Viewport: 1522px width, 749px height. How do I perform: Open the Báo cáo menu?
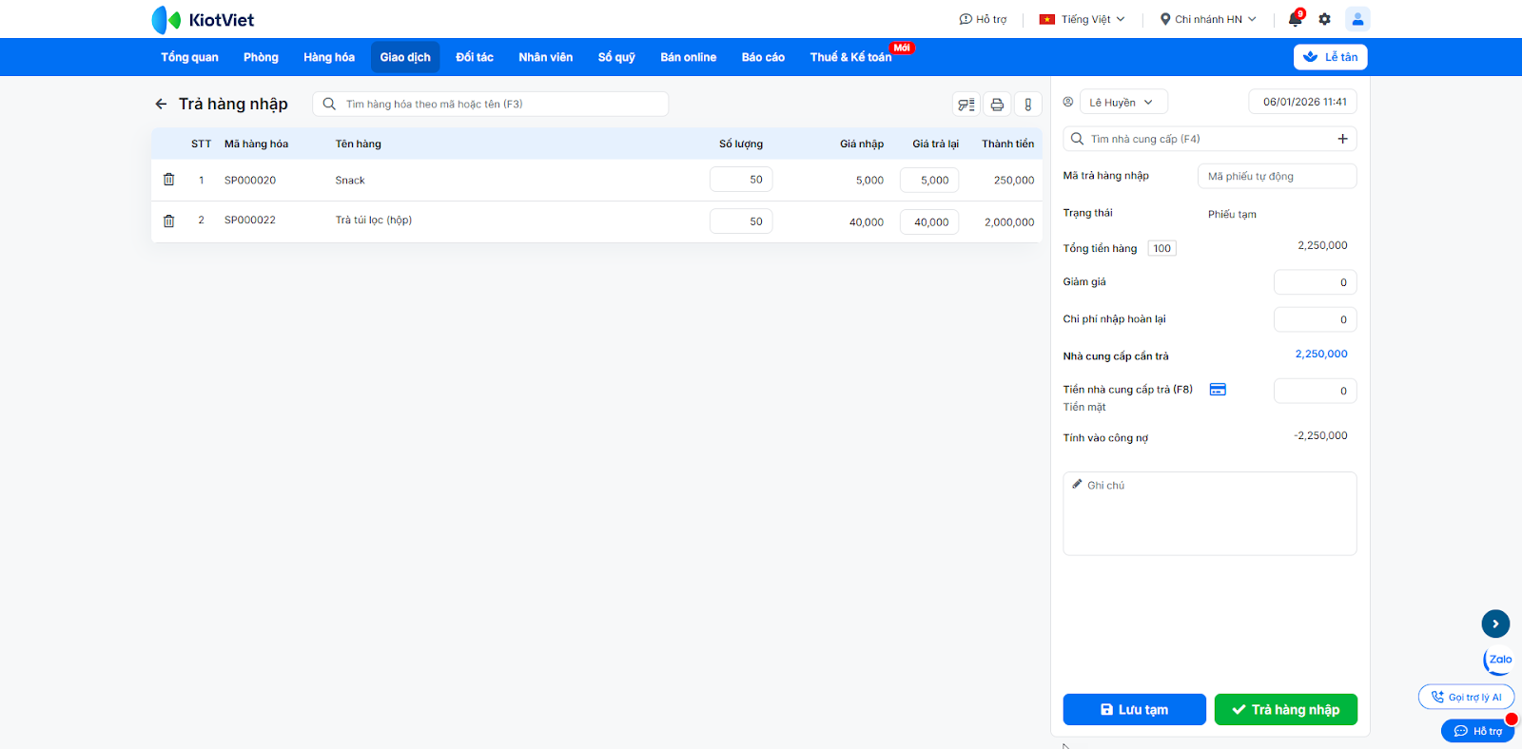click(x=763, y=57)
